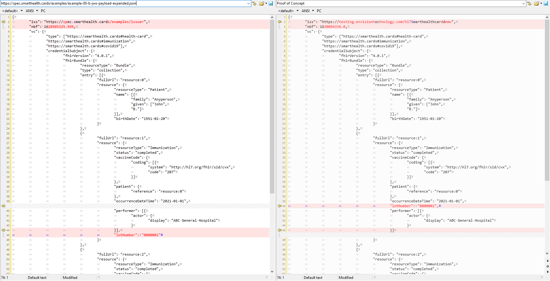Click right status bar cursor position 74: 1

point(280,278)
